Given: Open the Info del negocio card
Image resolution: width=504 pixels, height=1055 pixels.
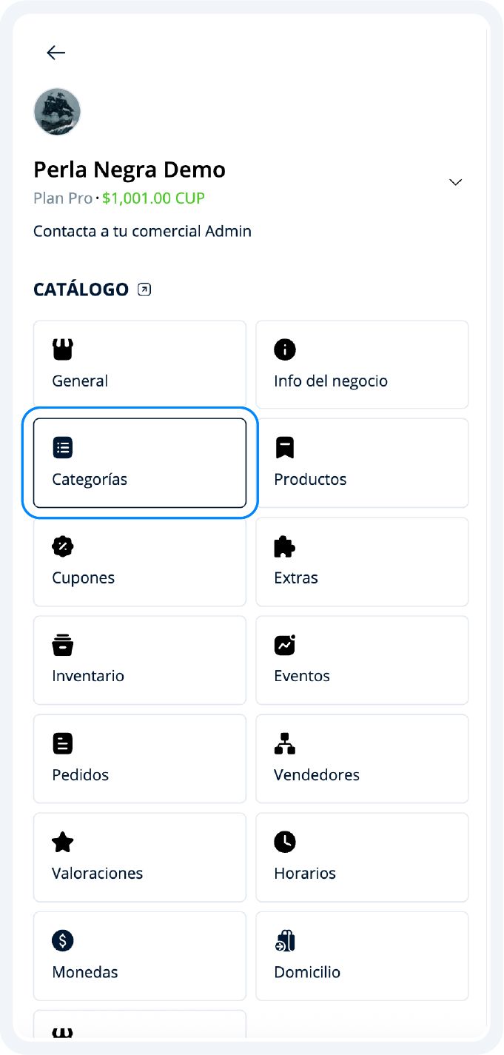Looking at the screenshot, I should [x=362, y=364].
